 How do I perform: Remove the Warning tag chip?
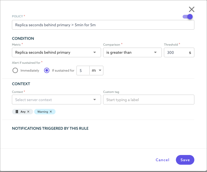tap(51, 112)
